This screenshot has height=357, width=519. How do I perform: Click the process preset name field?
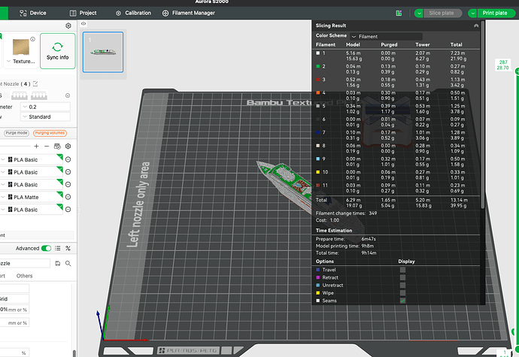click(x=25, y=263)
